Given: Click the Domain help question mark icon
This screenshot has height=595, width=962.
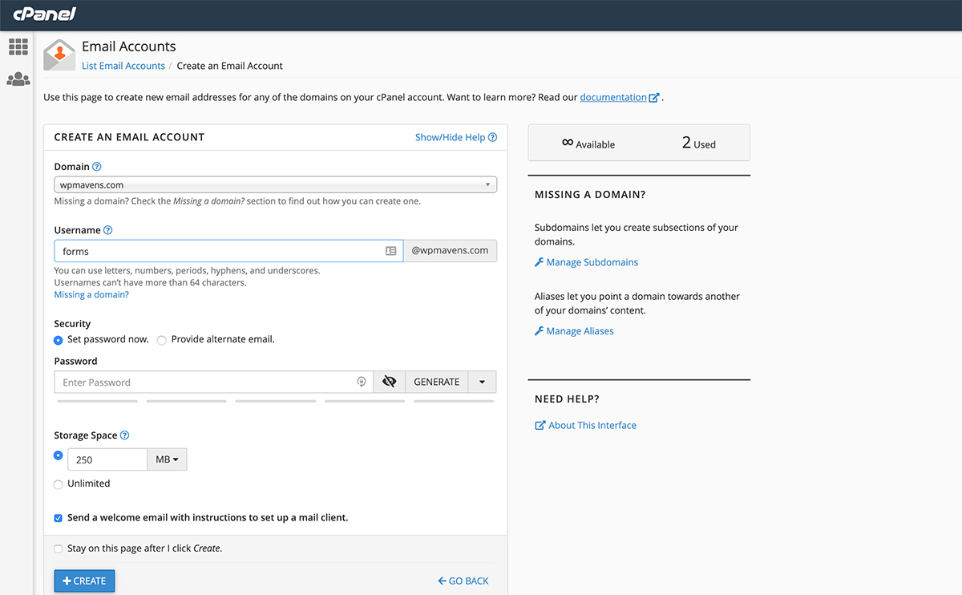Looking at the screenshot, I should 98,166.
